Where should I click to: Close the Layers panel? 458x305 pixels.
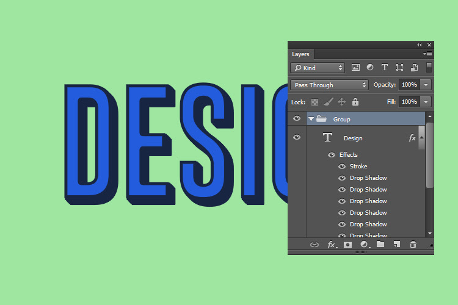pyautogui.click(x=429, y=45)
